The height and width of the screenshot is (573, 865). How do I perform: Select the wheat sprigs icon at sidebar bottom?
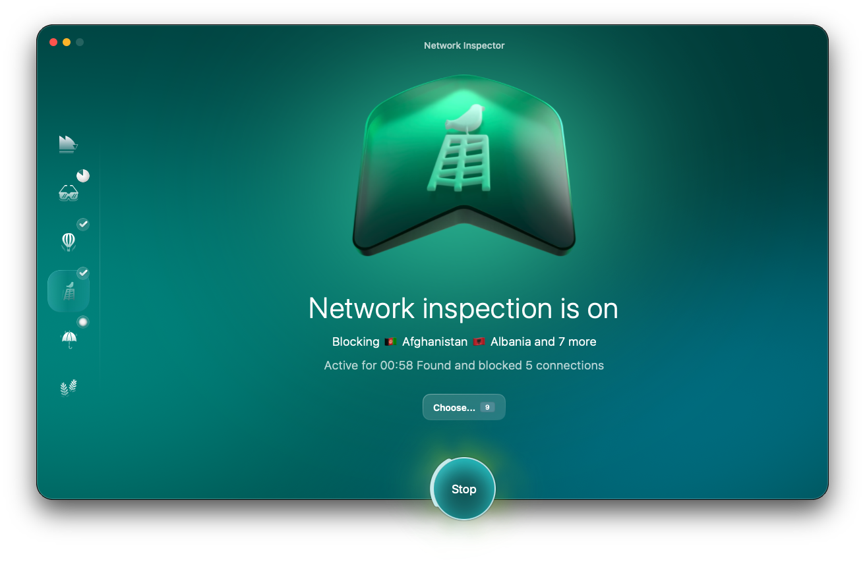click(x=68, y=387)
